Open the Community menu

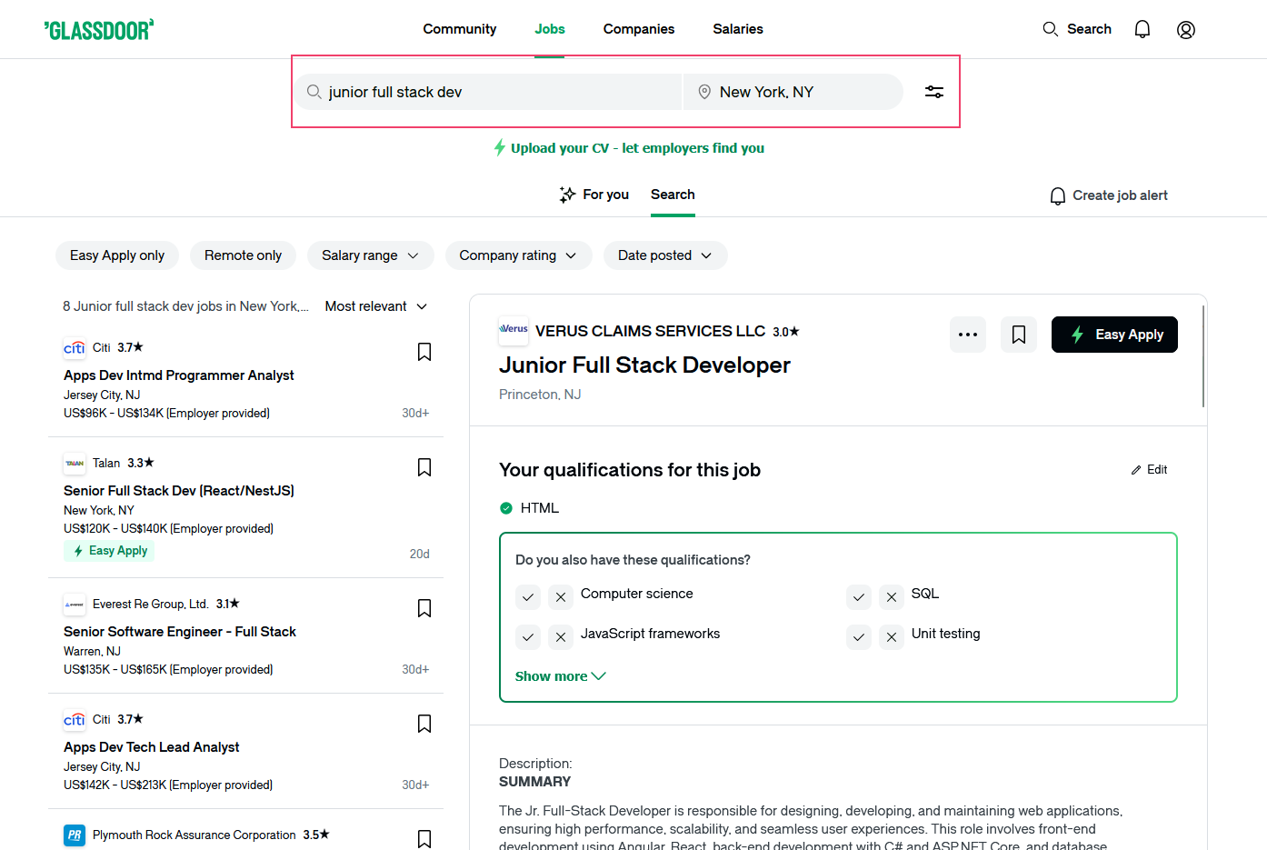click(460, 29)
